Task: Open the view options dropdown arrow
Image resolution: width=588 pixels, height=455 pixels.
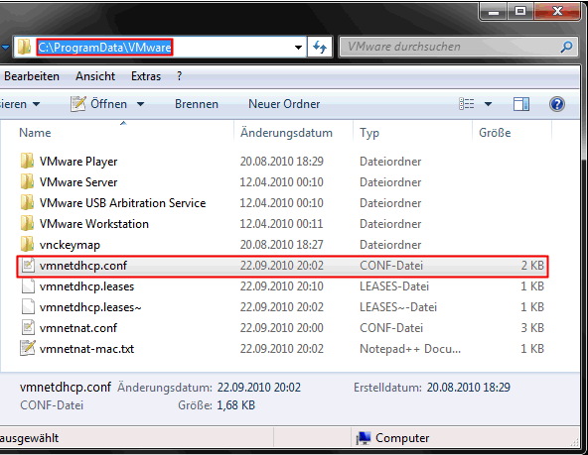Action: [488, 104]
